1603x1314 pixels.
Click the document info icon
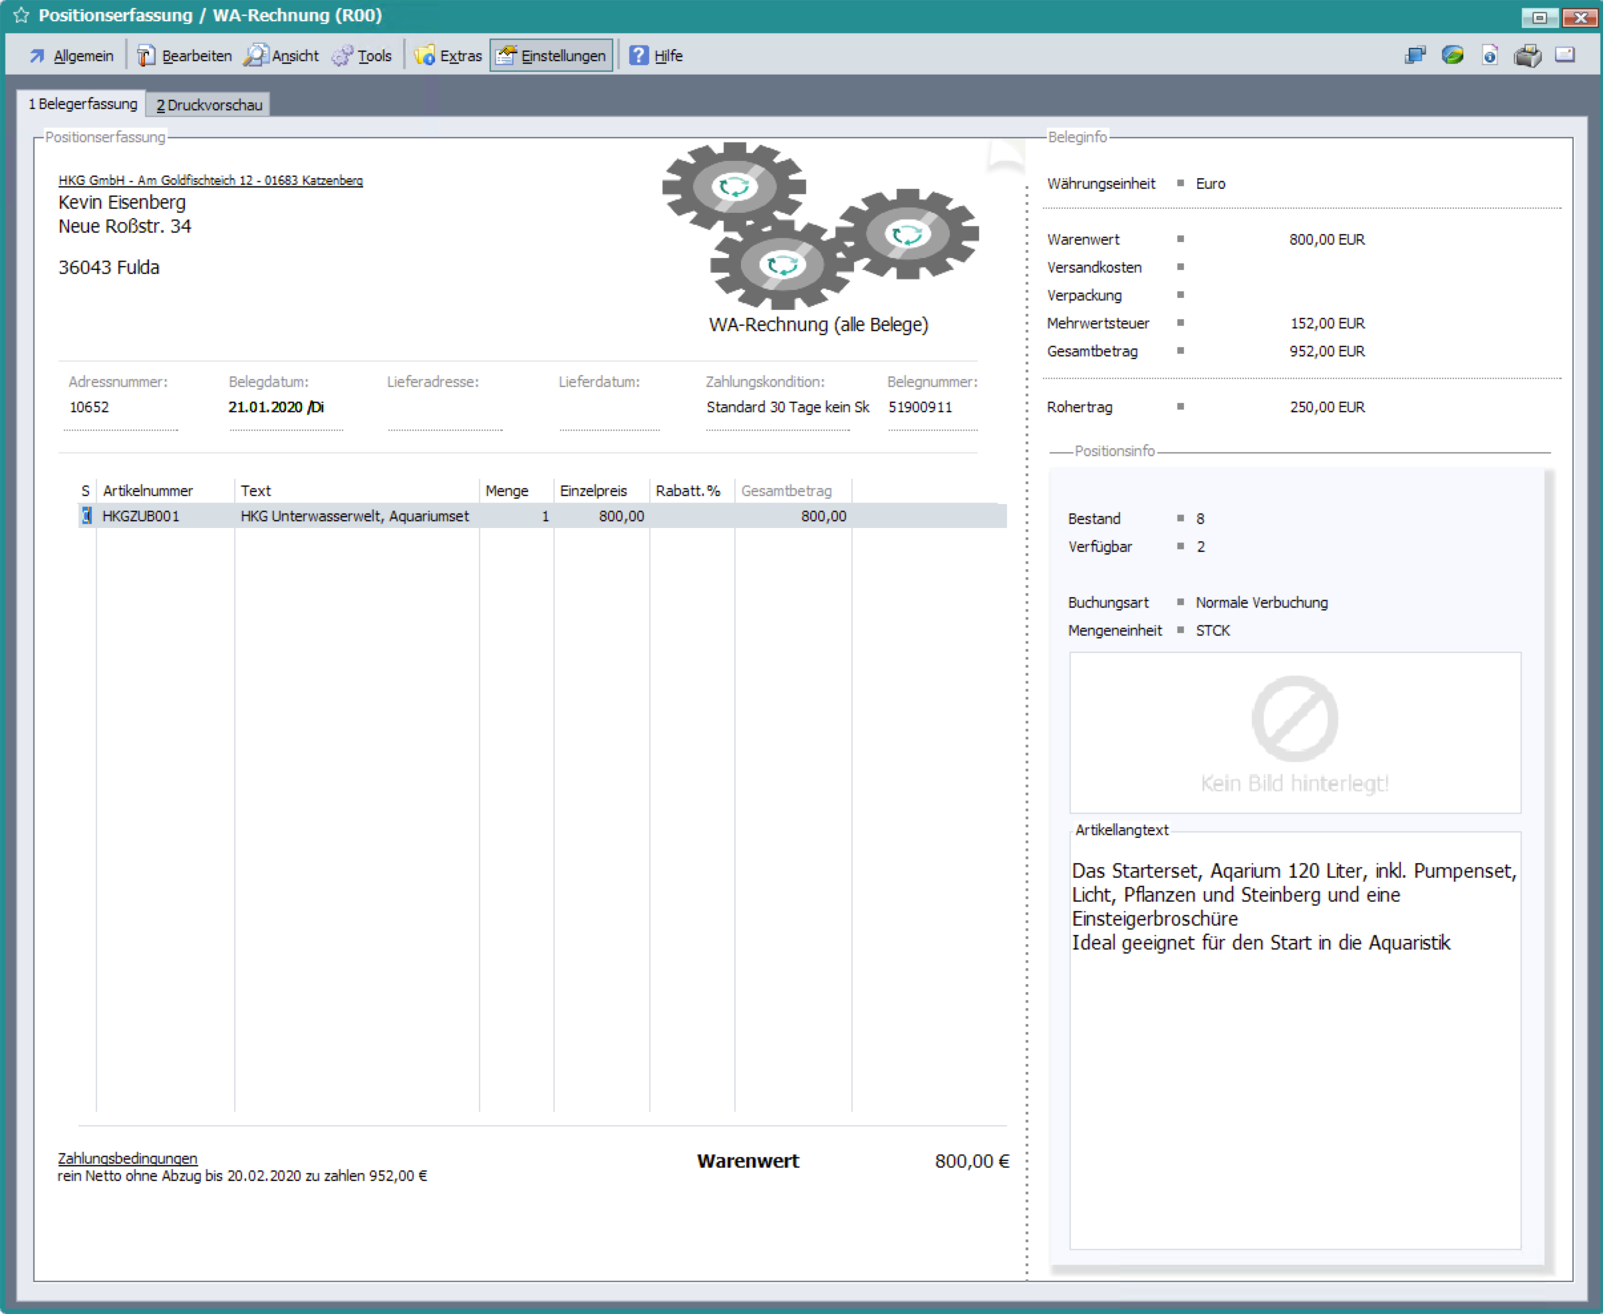(1489, 55)
